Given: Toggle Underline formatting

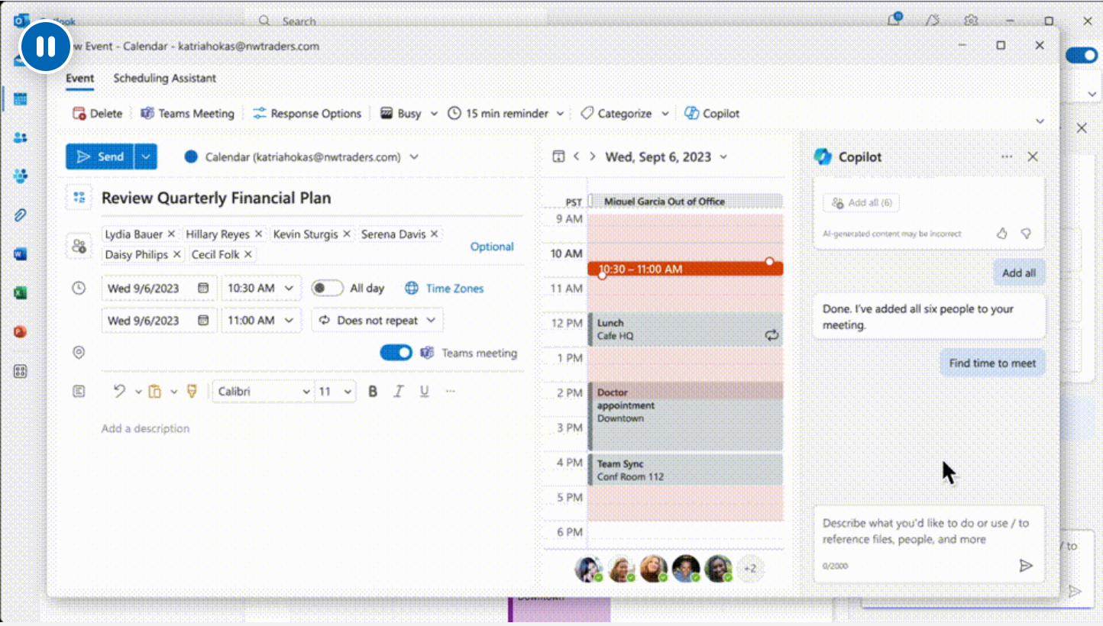Looking at the screenshot, I should (424, 392).
